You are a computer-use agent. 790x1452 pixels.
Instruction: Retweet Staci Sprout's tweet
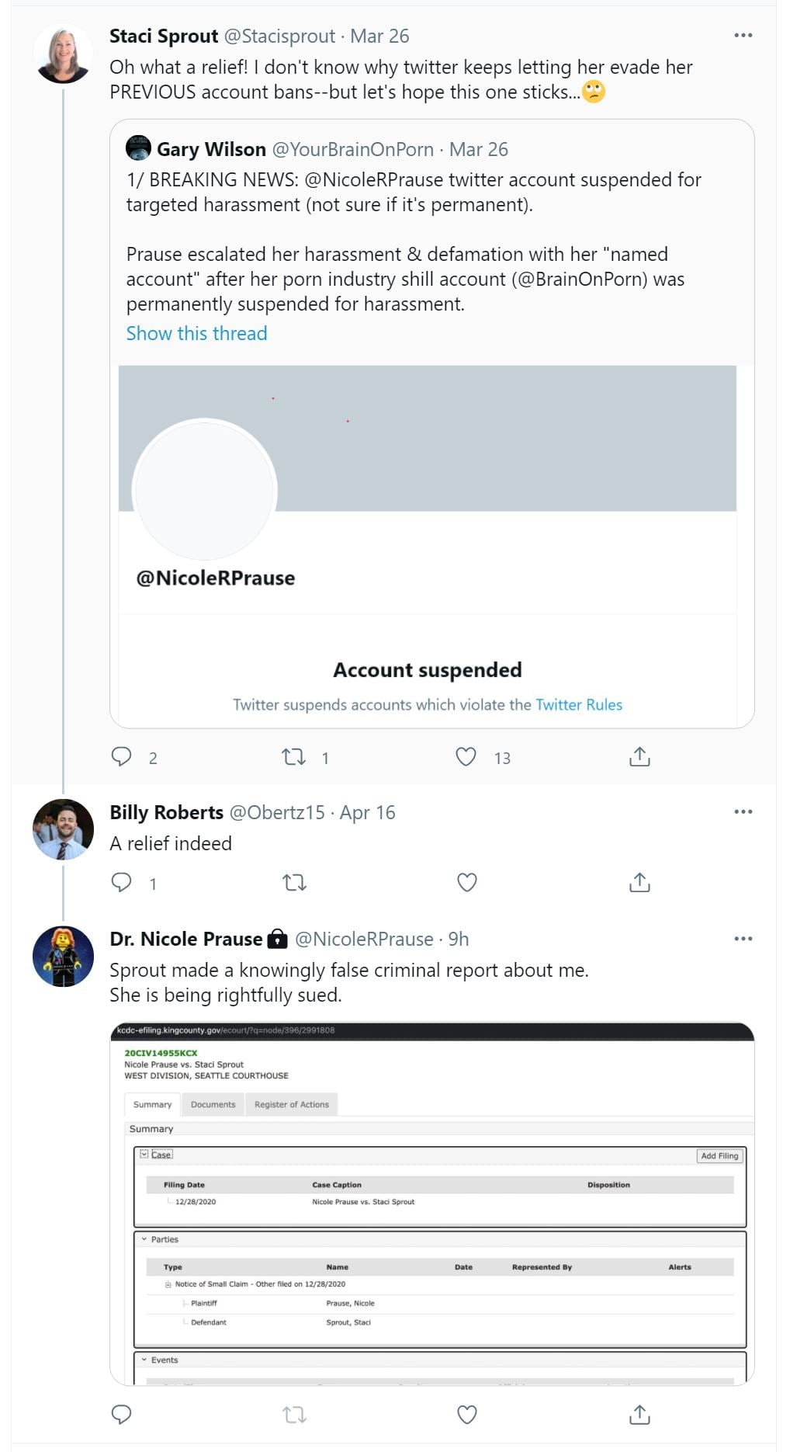[x=293, y=756]
